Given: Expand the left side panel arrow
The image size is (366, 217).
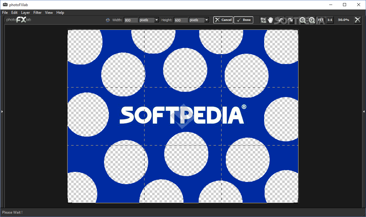Looking at the screenshot, I should tap(2, 112).
